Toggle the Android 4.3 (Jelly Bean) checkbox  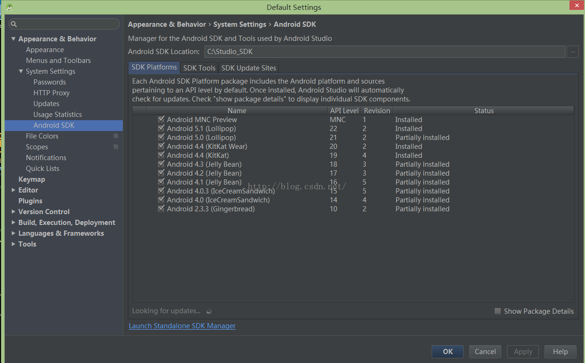click(161, 164)
